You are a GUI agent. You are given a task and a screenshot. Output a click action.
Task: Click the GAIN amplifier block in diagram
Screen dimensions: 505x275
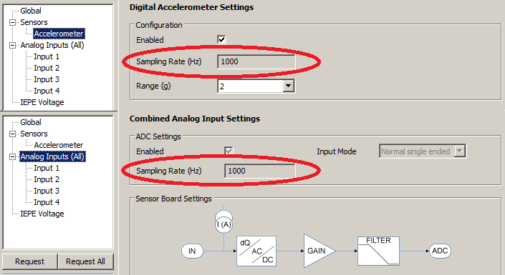[319, 251]
